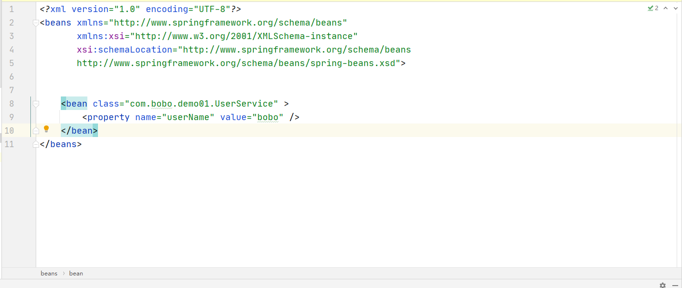682x288 pixels.
Task: Click the class value com.bobo.demo01.UserService
Action: click(x=202, y=104)
